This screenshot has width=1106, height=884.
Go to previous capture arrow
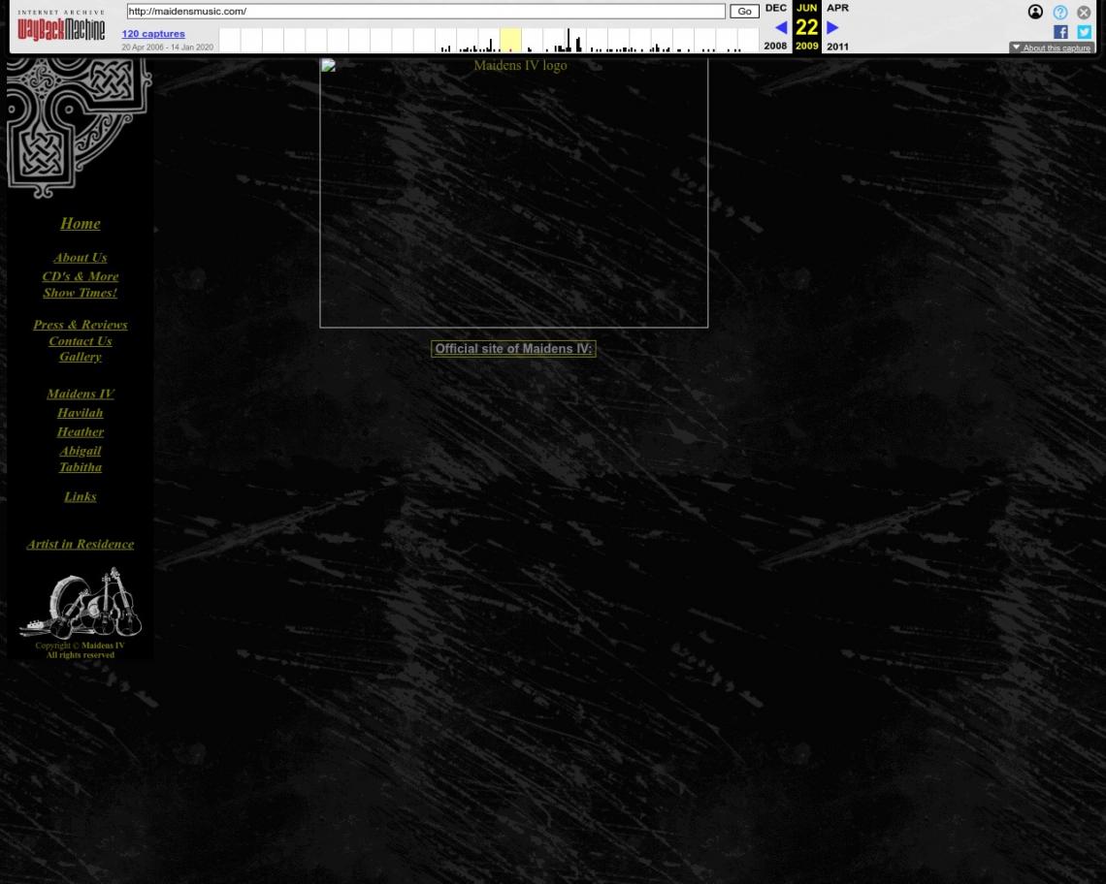(781, 27)
